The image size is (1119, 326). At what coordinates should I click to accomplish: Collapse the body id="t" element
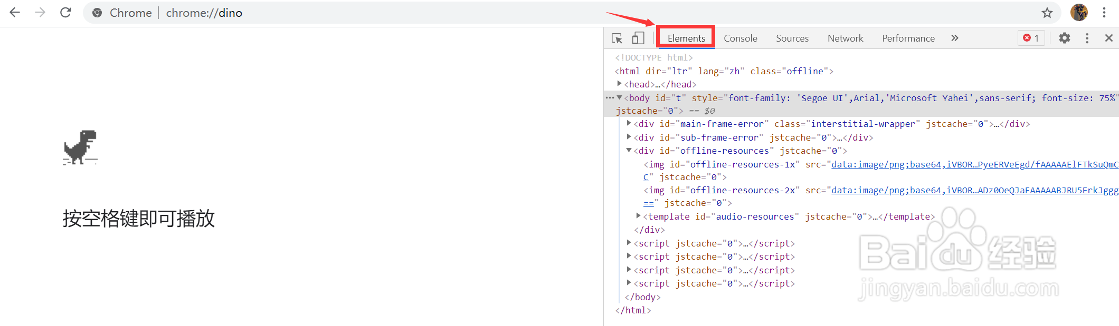(619, 97)
